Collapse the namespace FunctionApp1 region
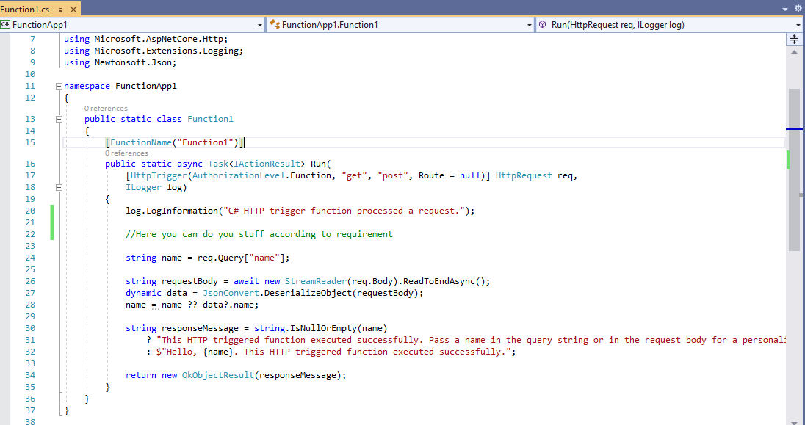Image resolution: width=805 pixels, height=425 pixels. [x=58, y=86]
